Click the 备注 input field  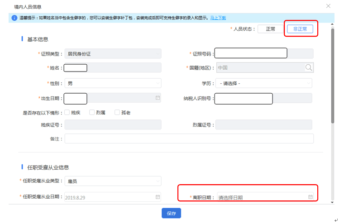pos(189,138)
